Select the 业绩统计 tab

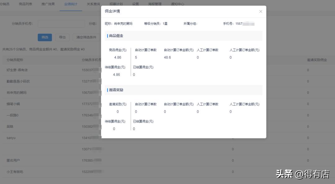(71, 4)
